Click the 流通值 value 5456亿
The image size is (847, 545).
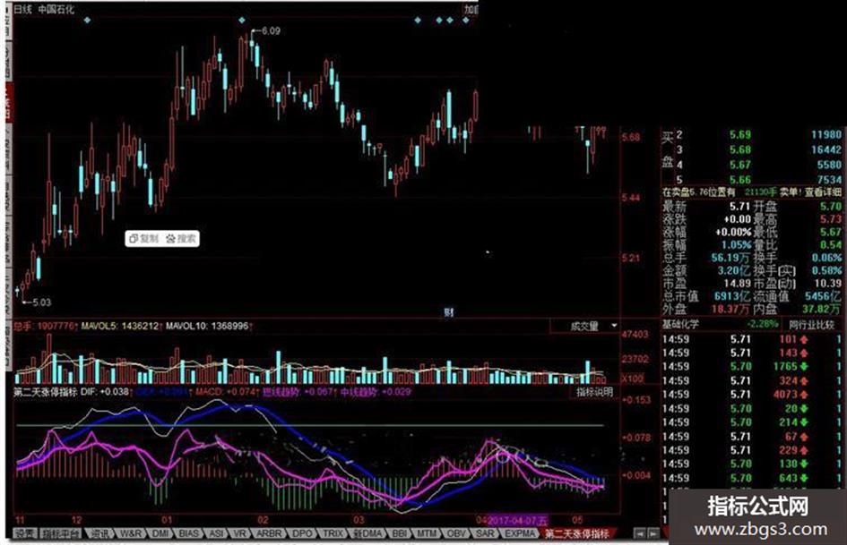pos(823,296)
